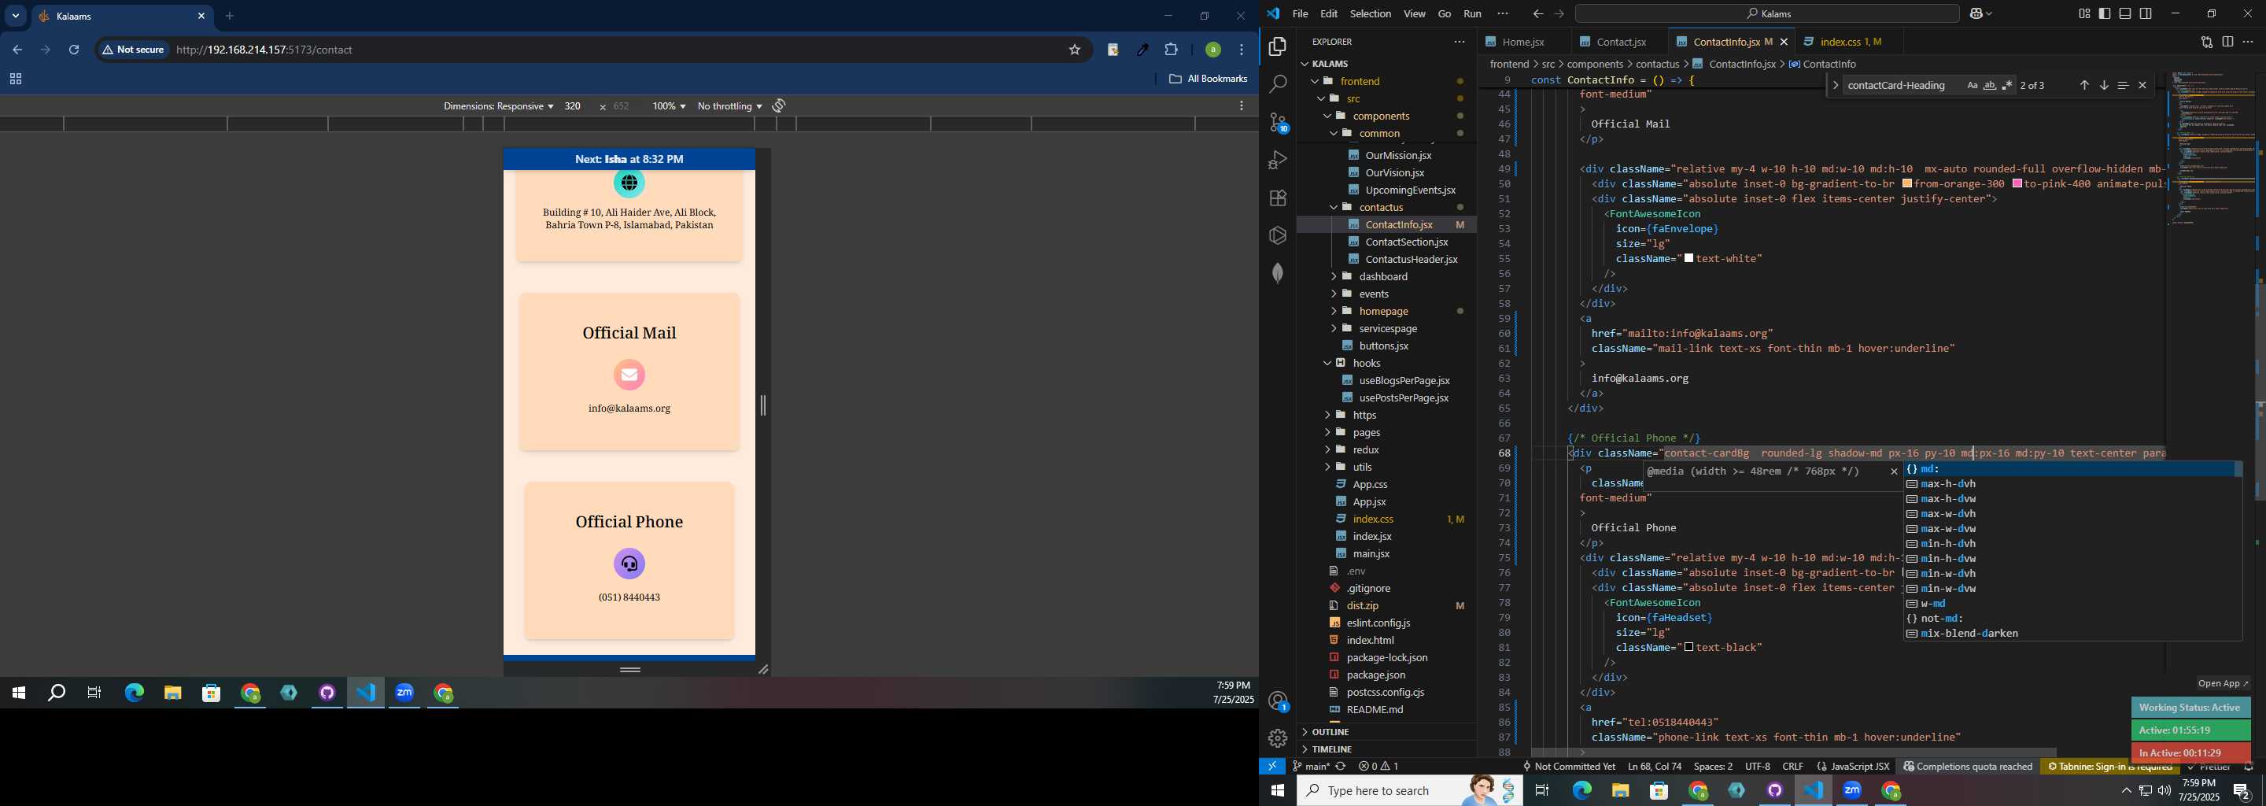Open Customize Layout icon in title bar
Viewport: 2266px width, 806px height.
[x=2084, y=14]
